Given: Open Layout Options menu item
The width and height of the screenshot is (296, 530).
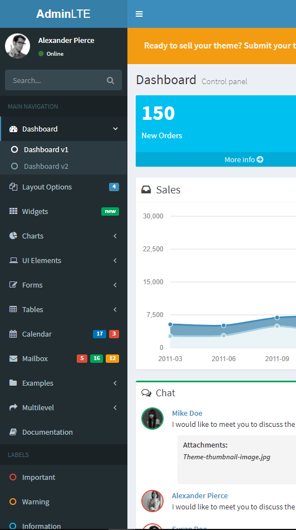Looking at the screenshot, I should tap(63, 187).
